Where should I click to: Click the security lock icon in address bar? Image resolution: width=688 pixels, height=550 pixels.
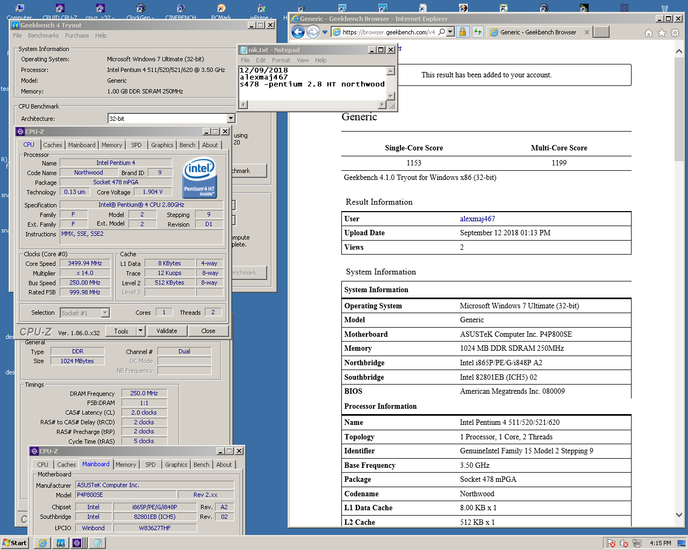click(462, 32)
